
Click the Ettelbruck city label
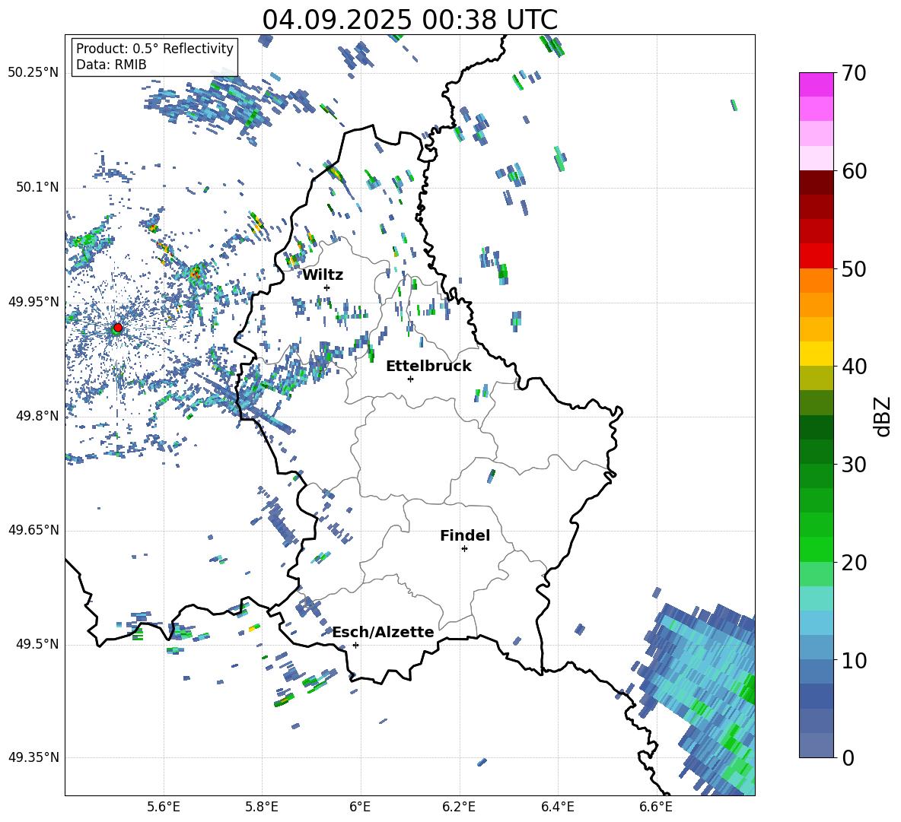click(x=428, y=367)
